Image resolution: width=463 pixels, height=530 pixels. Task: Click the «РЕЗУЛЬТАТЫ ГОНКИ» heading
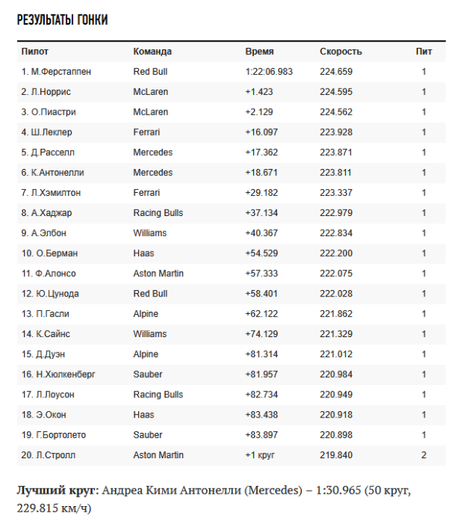(x=63, y=20)
